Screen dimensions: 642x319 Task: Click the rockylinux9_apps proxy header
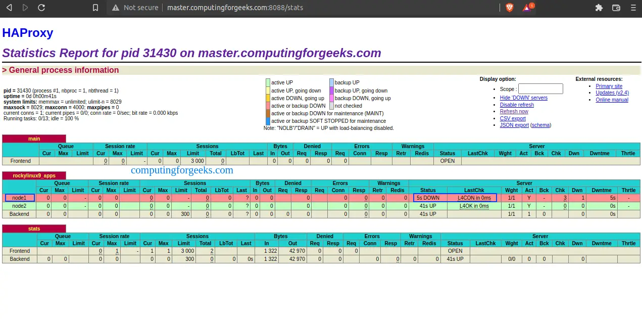[34, 175]
